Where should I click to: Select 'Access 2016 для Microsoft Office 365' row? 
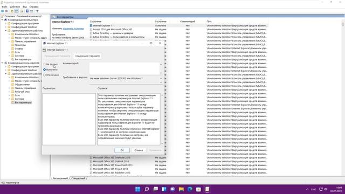(x=113, y=29)
